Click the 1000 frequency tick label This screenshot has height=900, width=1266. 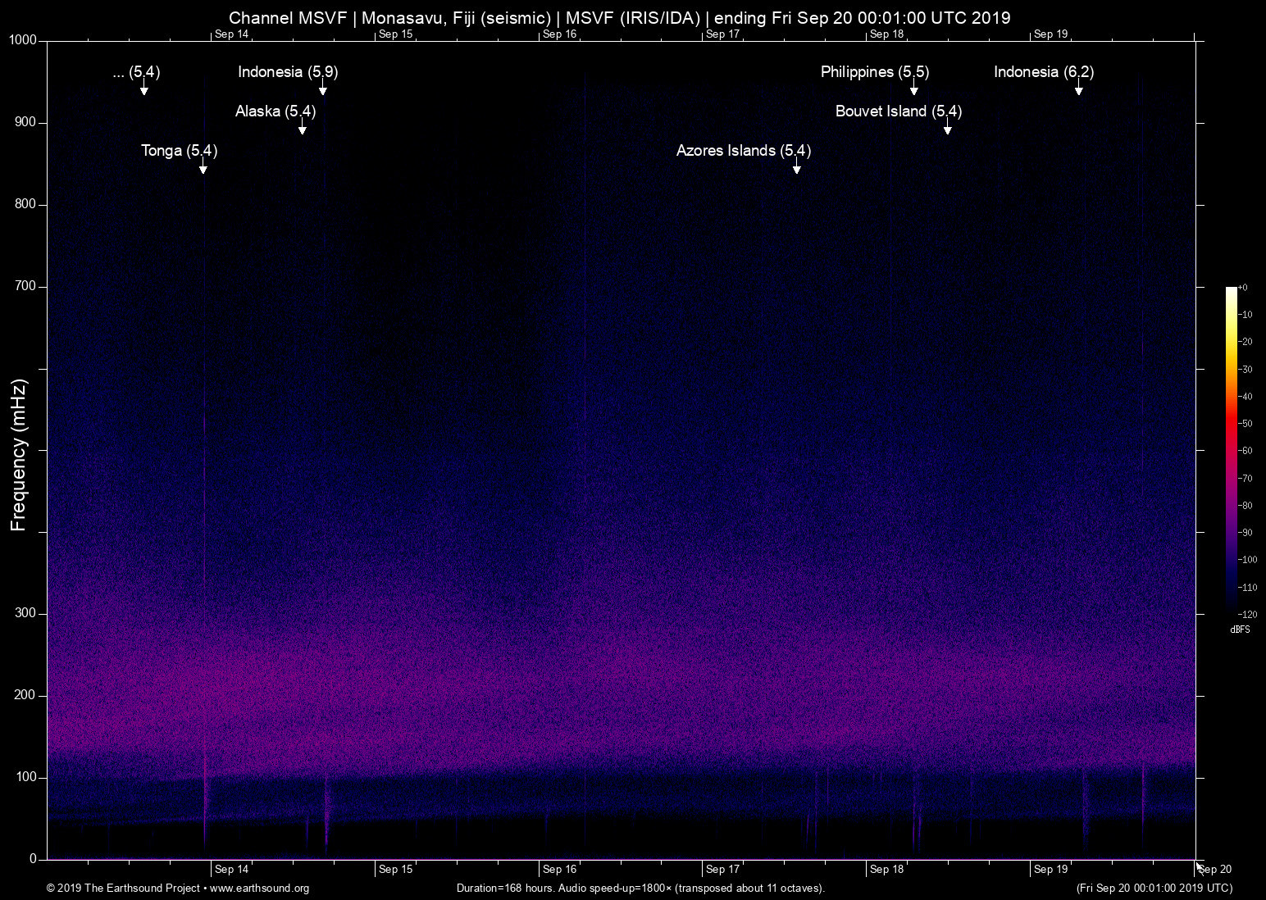point(25,39)
